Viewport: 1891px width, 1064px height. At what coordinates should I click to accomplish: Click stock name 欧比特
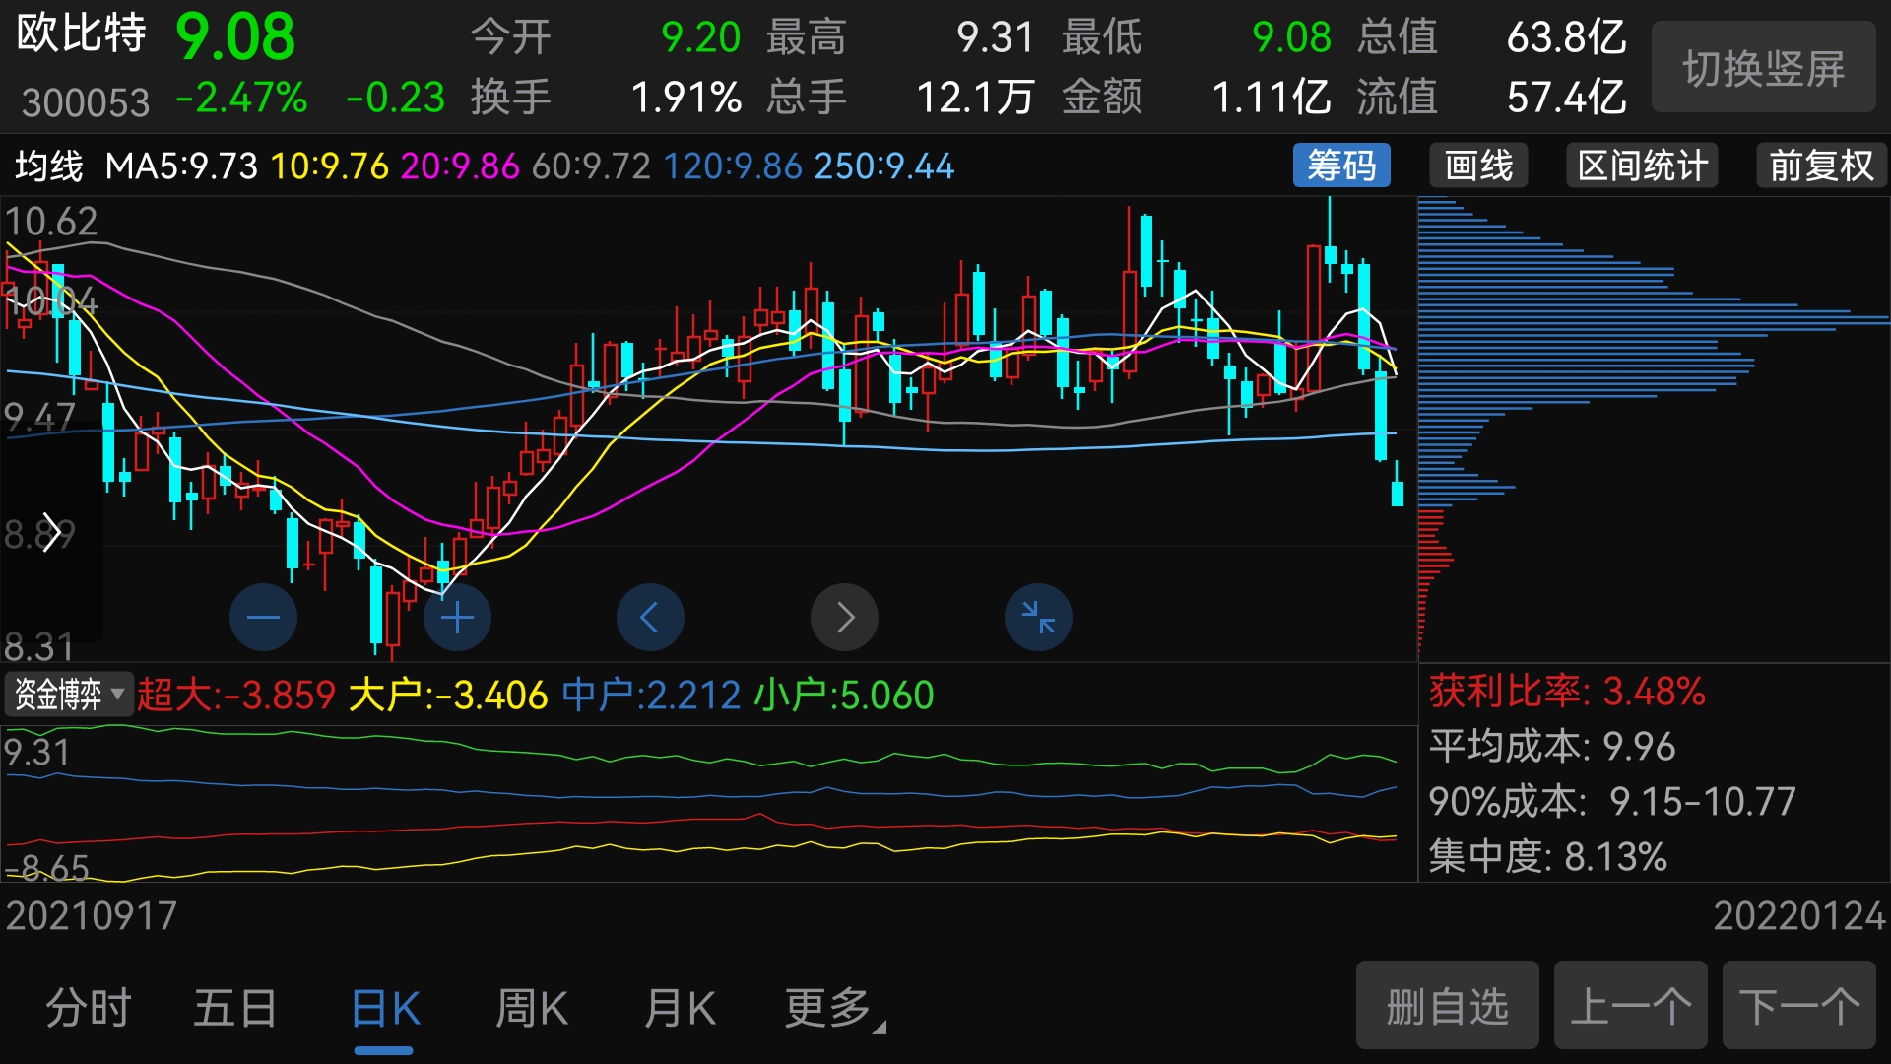point(82,33)
